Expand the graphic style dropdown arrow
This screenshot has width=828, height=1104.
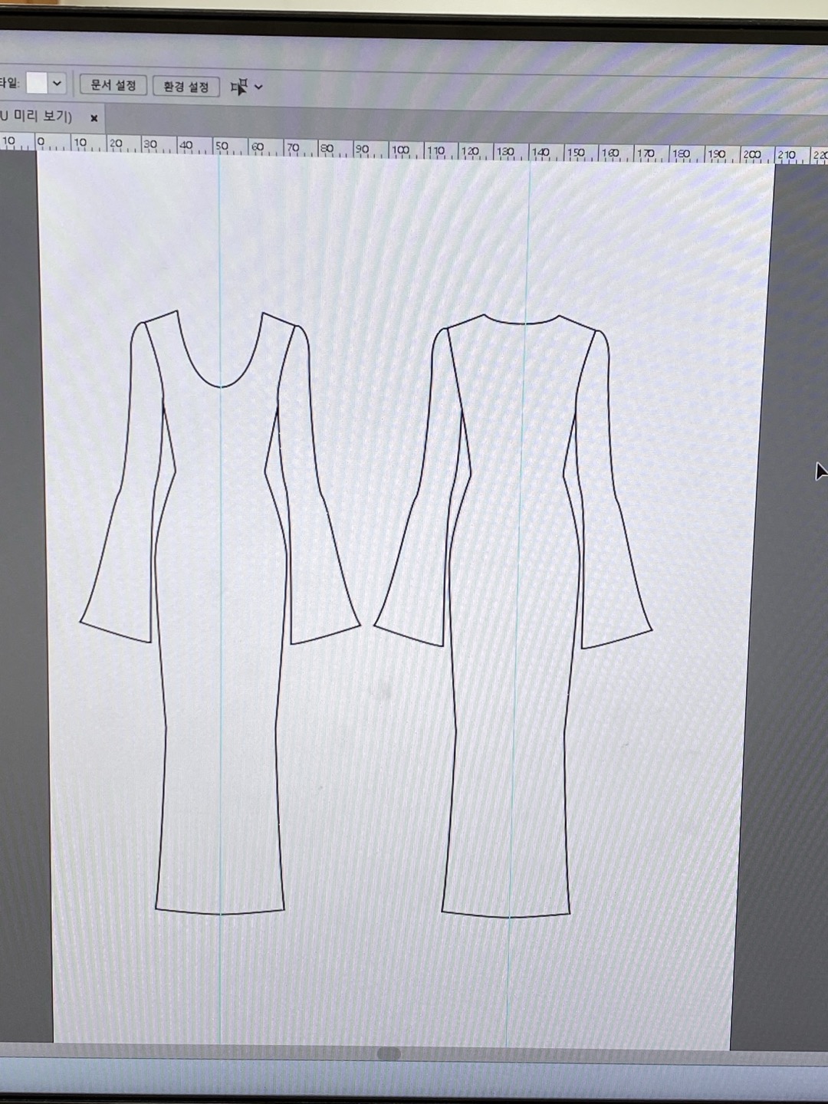(x=57, y=84)
